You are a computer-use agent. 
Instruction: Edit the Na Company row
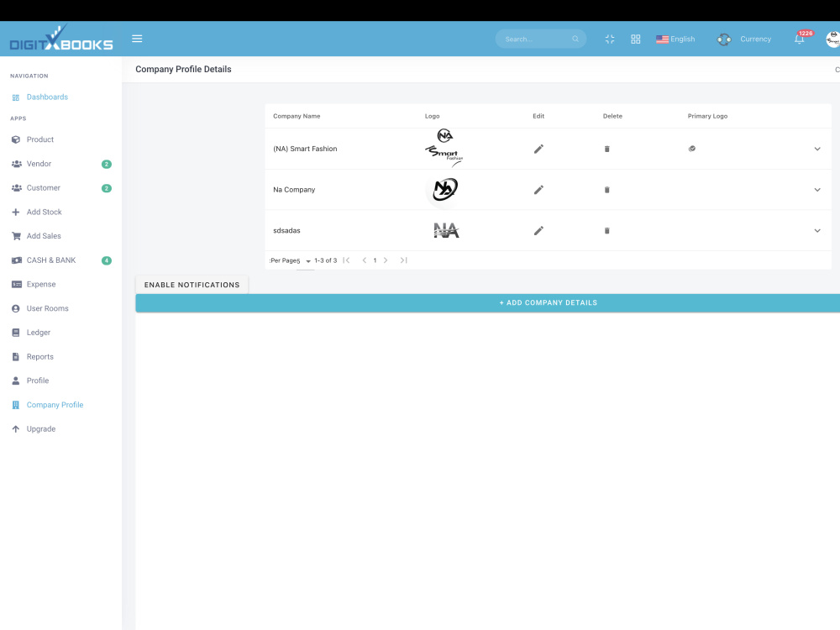coord(538,190)
